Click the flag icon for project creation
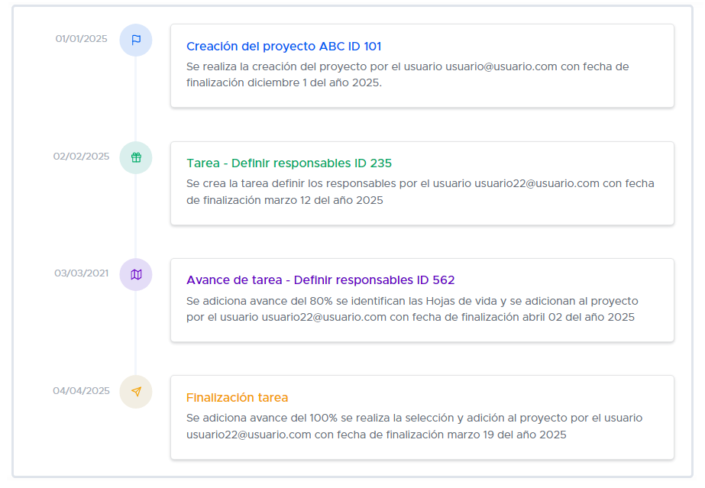The height and width of the screenshot is (488, 705). click(x=136, y=40)
